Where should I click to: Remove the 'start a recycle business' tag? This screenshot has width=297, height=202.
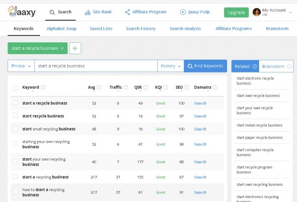click(62, 48)
